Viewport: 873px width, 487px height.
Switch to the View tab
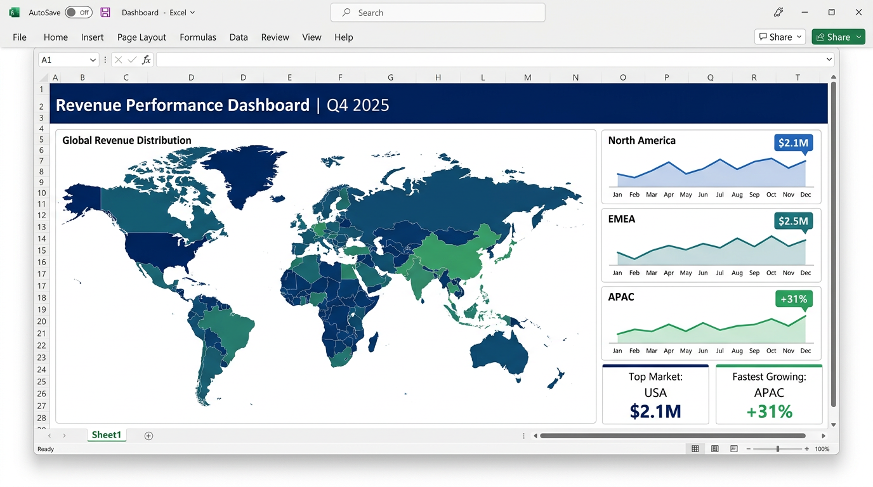click(312, 37)
